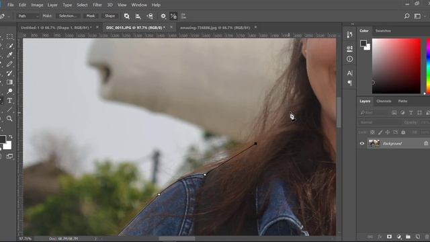The height and width of the screenshot is (242, 430).
Task: Open the History panel icon
Action: [x=349, y=34]
